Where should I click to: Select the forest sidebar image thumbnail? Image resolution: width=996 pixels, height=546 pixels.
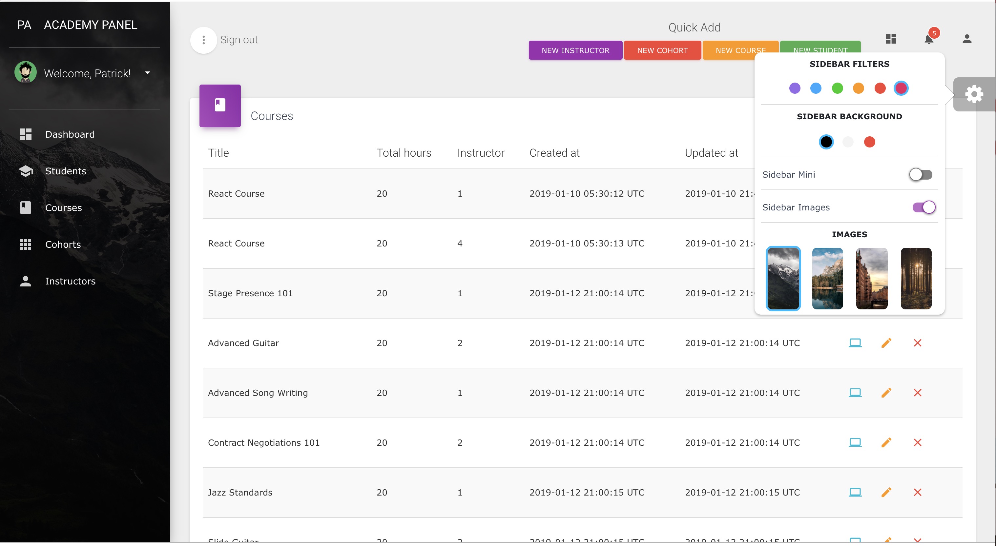[x=916, y=278]
